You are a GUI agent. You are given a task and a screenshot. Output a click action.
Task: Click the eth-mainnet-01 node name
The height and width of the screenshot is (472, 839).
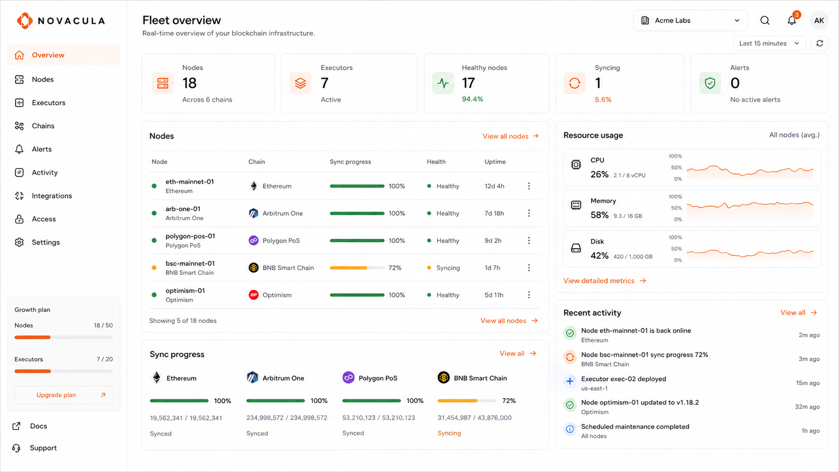pyautogui.click(x=190, y=182)
